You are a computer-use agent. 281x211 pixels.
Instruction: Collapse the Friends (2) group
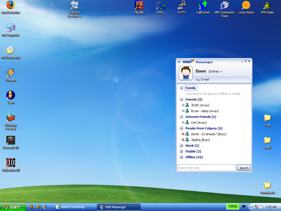(181, 100)
